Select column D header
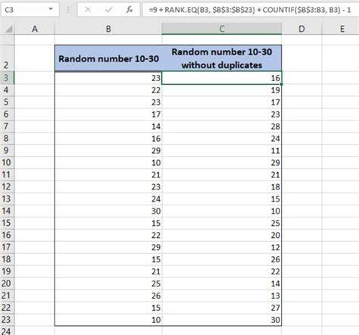The width and height of the screenshot is (359, 335). (301, 29)
